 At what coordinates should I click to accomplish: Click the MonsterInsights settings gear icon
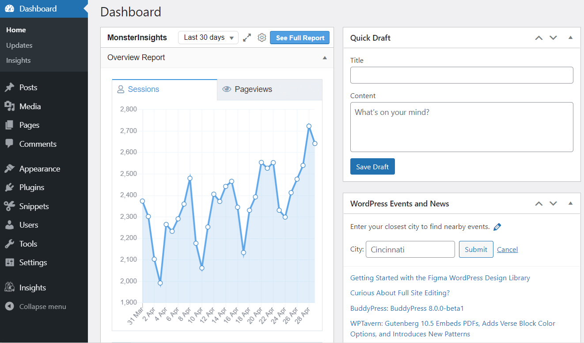(x=262, y=38)
